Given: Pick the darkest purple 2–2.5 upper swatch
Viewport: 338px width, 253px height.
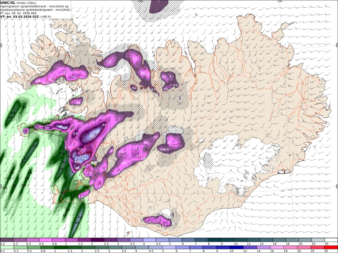Looking at the screenshot, I should [97, 240].
